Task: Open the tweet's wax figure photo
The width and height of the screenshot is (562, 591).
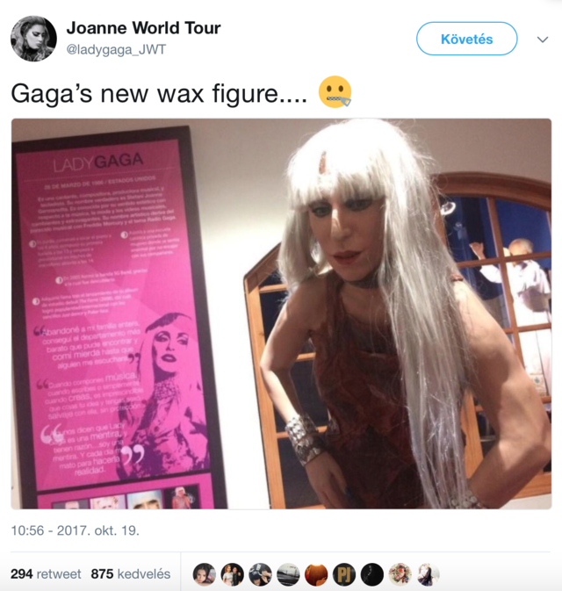Action: (281, 314)
